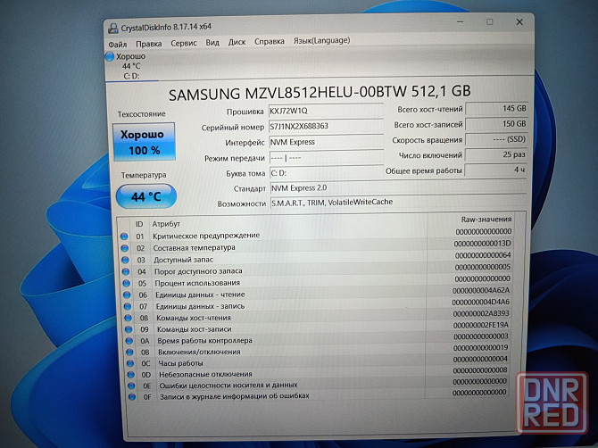Viewport: 598px width, 448px height.
Task: Click the Общее время работы value 4 ч
Action: (495, 170)
